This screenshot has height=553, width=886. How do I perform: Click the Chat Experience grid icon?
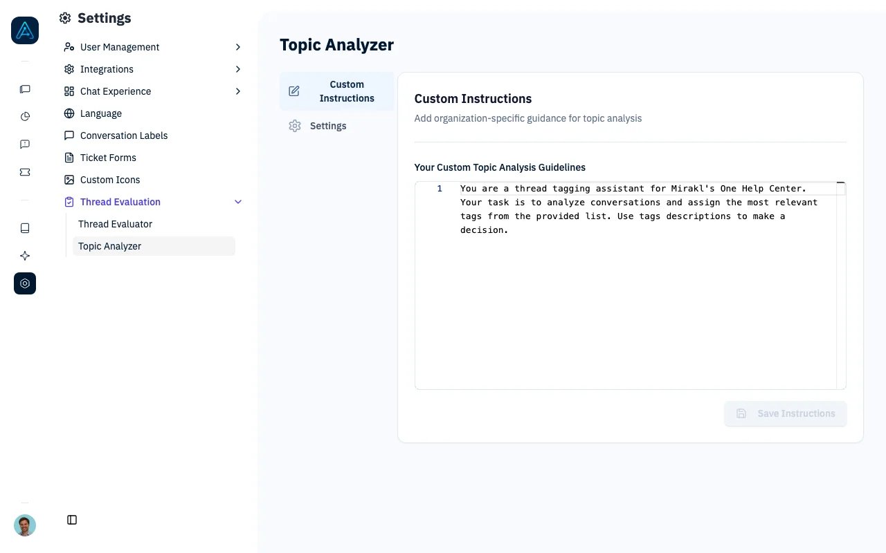tap(69, 91)
